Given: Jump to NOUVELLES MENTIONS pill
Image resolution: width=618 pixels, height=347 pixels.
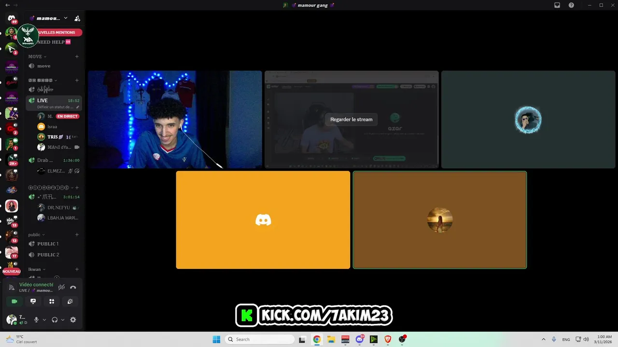Looking at the screenshot, I should pyautogui.click(x=59, y=32).
